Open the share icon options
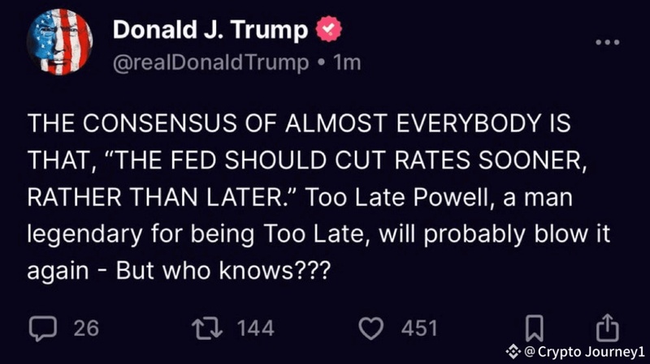 [x=607, y=328]
